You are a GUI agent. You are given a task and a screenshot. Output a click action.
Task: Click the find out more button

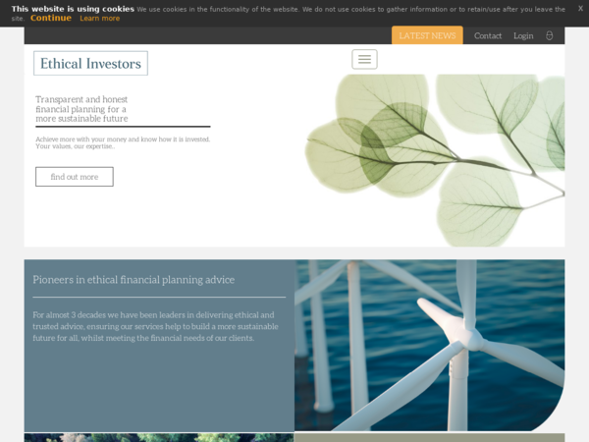[x=75, y=177]
